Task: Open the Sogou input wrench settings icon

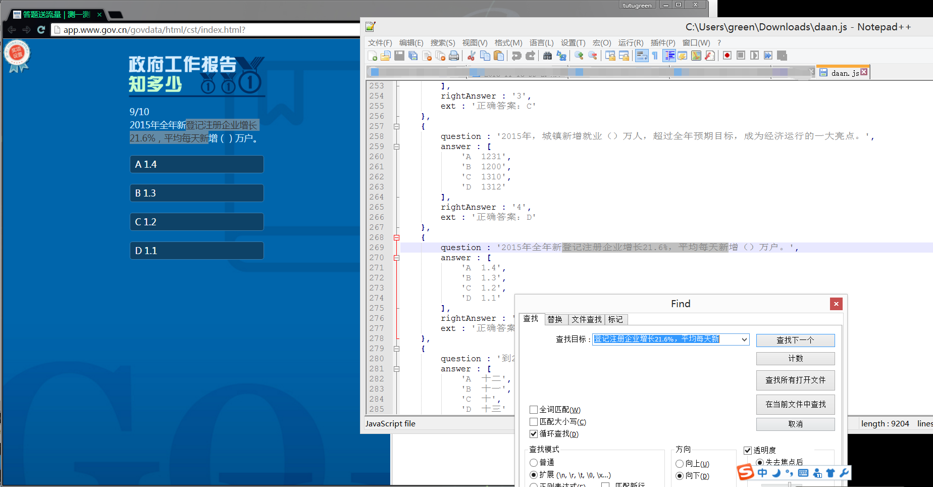Action: [844, 473]
